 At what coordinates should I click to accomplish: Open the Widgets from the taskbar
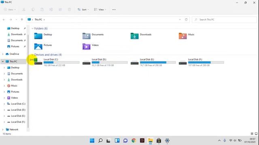point(117,141)
